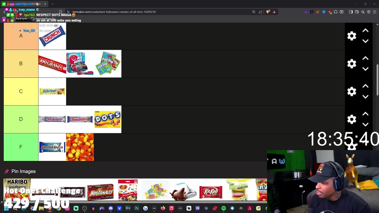Screen dimensions: 379x213
Task: Open settings gear for tier C row
Action: coord(352,91)
